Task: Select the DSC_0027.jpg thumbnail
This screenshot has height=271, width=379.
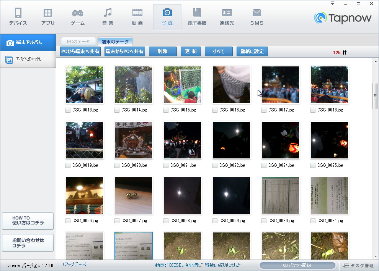Action: 134,195
